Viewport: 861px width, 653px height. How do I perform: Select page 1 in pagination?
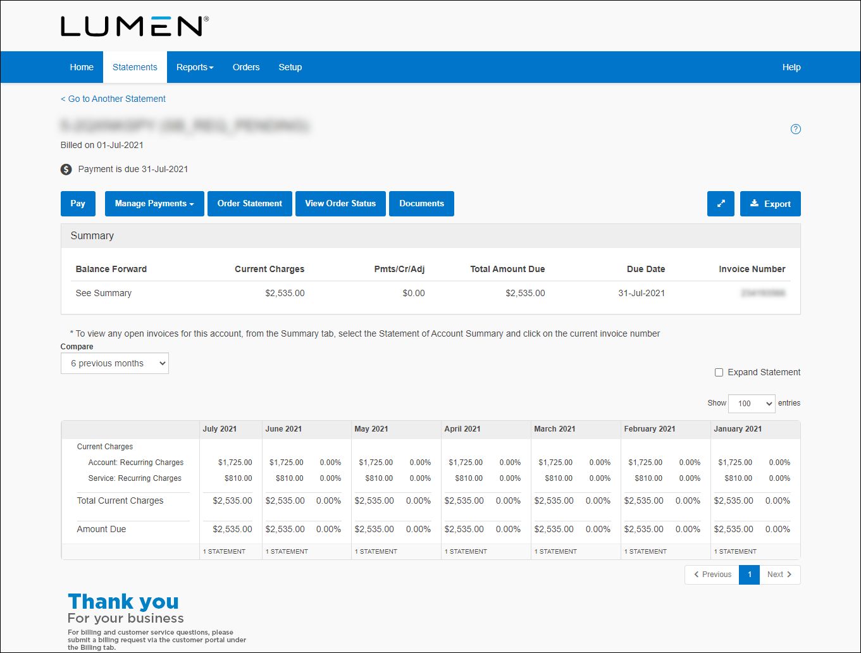(x=750, y=575)
